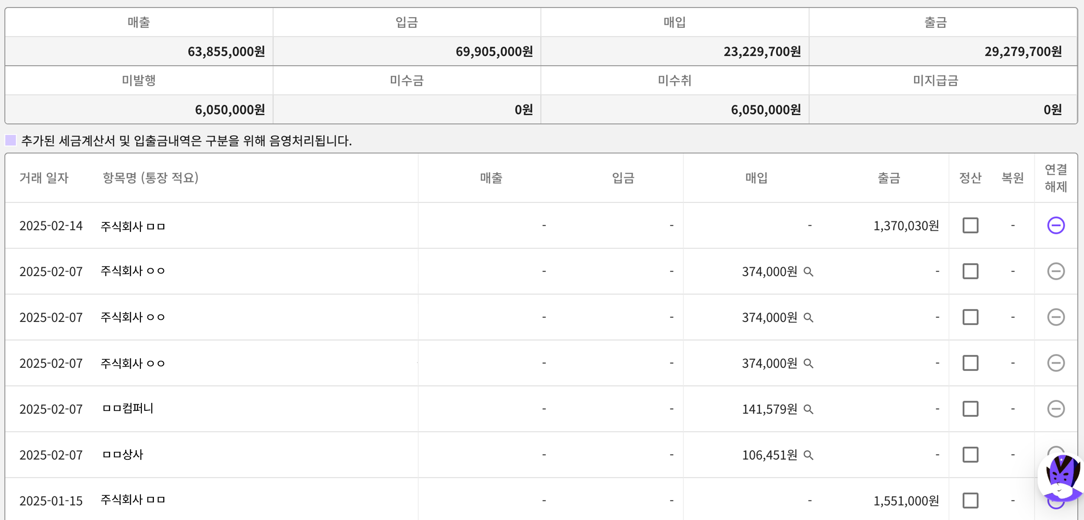Click unlink icon on first 374,000원 row
This screenshot has width=1084, height=520.
1055,271
